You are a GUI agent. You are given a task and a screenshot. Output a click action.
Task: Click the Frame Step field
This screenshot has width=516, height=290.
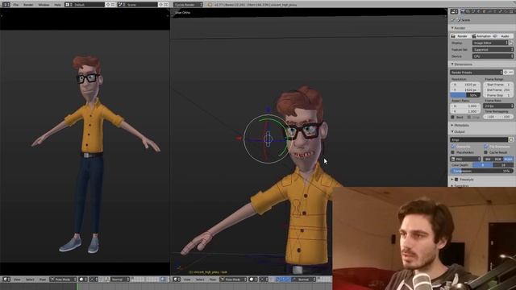[x=498, y=95]
